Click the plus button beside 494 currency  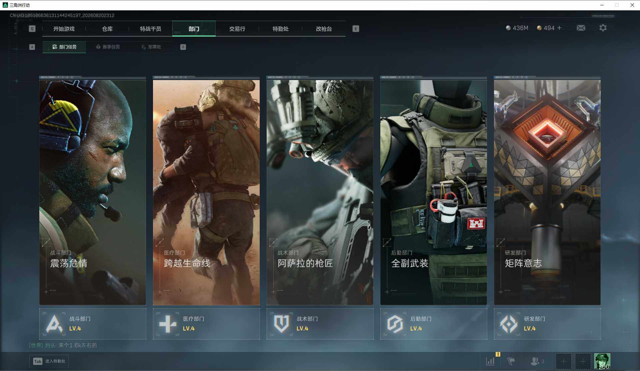[x=559, y=28]
